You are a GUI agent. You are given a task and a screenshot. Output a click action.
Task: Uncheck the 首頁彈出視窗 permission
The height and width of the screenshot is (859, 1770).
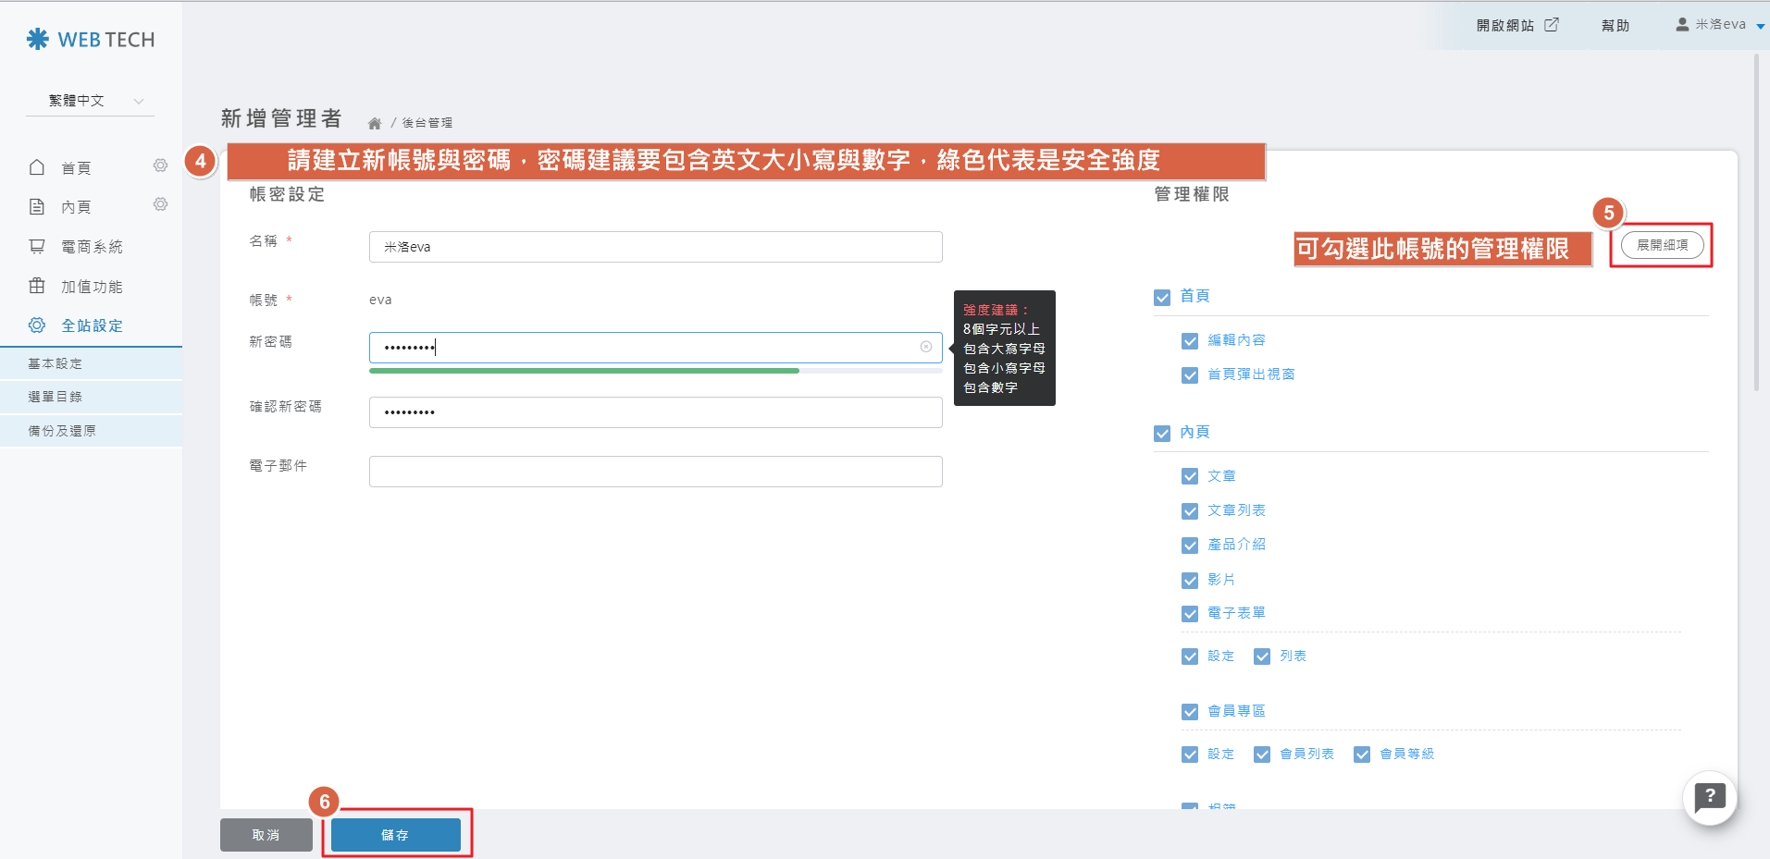click(x=1190, y=375)
